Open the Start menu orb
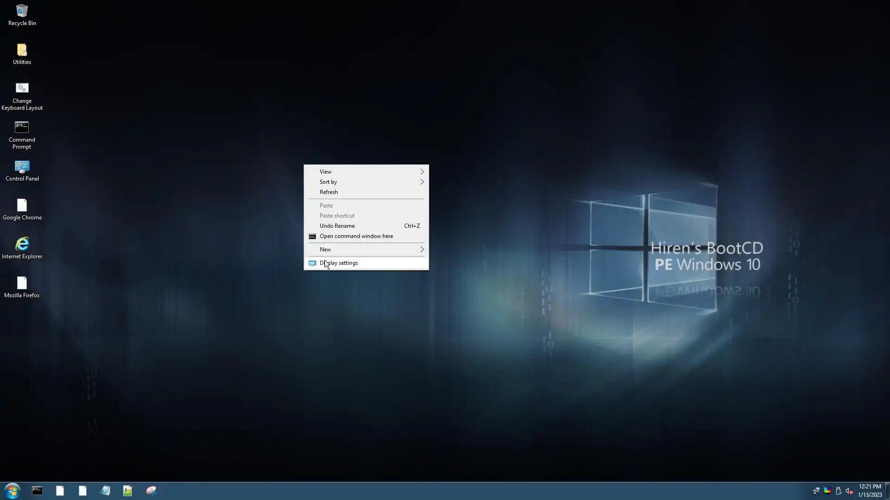This screenshot has width=890, height=500. [13, 491]
